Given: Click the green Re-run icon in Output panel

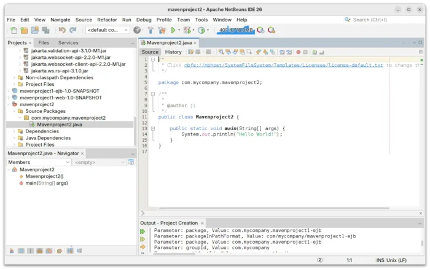Looking at the screenshot, I should tap(143, 232).
